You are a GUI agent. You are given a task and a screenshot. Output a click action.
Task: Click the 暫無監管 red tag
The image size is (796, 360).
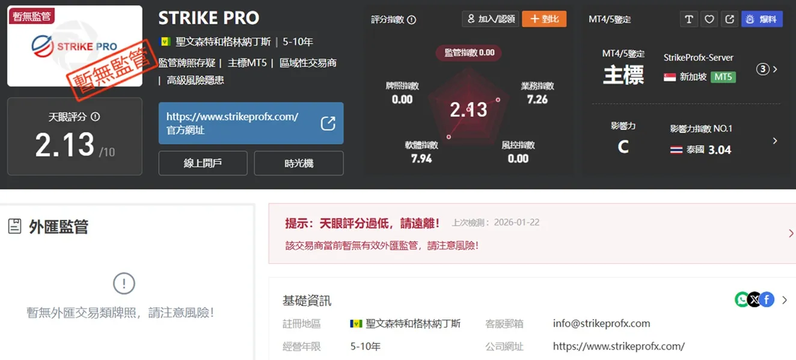pos(31,16)
